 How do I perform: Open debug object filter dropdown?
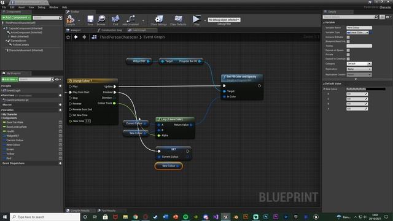coord(224,20)
